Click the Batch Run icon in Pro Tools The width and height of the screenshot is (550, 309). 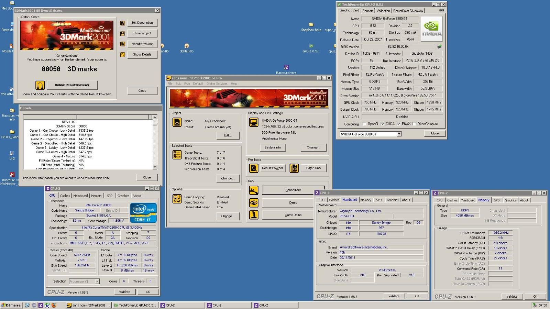[x=294, y=168]
